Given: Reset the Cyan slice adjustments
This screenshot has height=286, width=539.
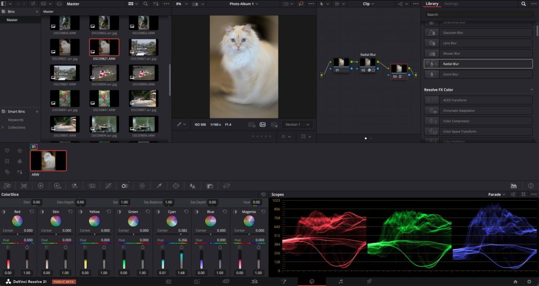Looking at the screenshot, I should tap(186, 212).
